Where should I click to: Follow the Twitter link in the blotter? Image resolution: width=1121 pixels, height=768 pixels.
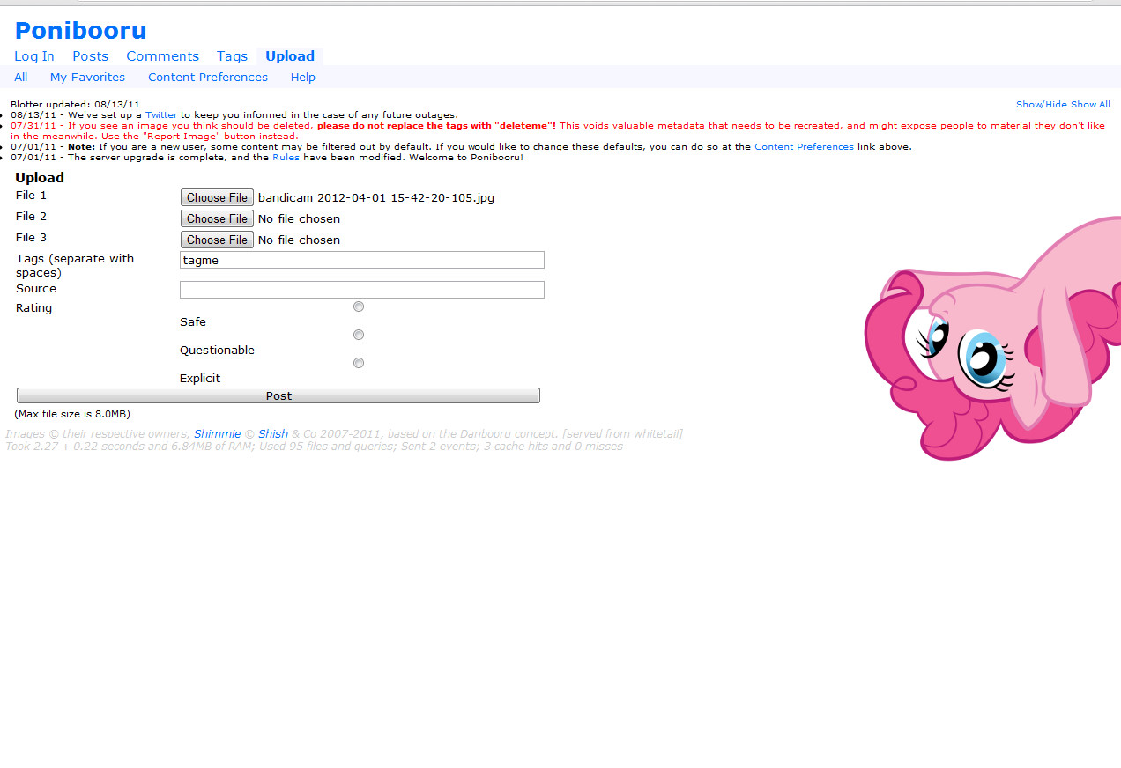(x=161, y=115)
